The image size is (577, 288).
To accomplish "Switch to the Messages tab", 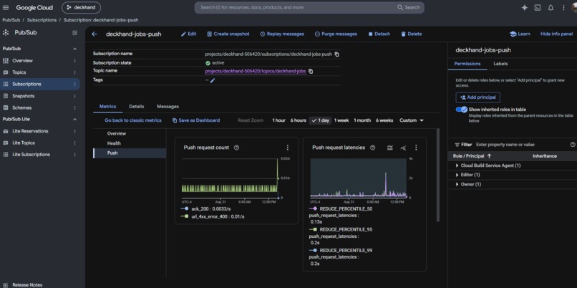I will pyautogui.click(x=168, y=107).
